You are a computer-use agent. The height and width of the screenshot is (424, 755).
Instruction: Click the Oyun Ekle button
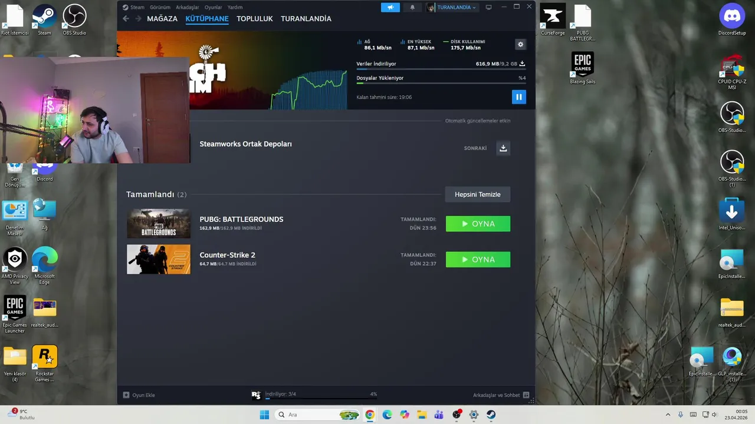click(x=139, y=395)
